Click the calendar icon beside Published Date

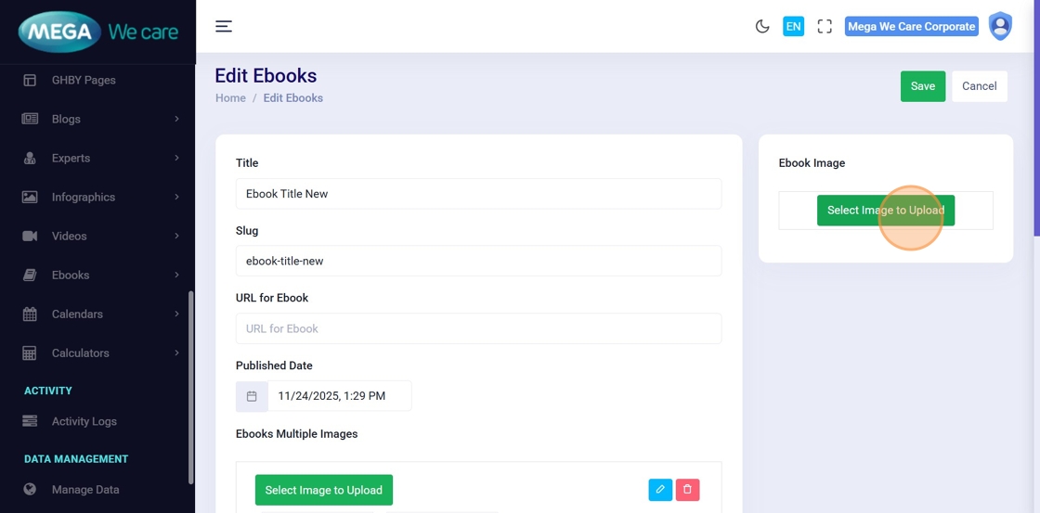tap(252, 396)
